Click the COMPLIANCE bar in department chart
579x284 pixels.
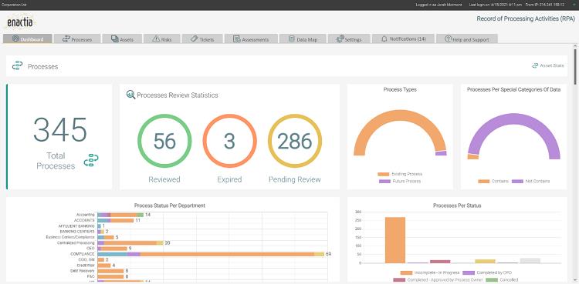click(211, 254)
